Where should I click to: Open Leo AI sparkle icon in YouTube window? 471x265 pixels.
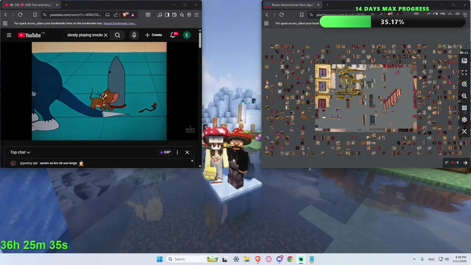[x=182, y=15]
